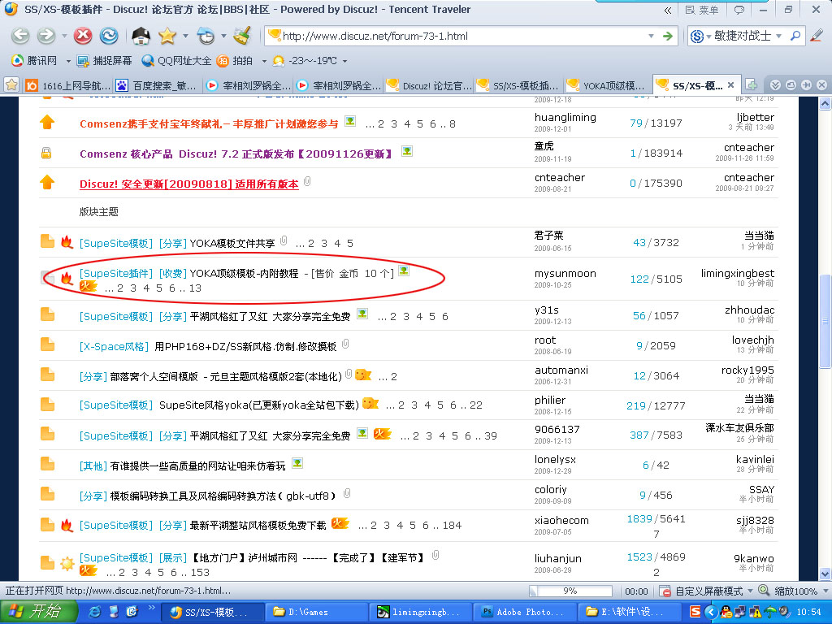Open thread 最新平湖整站风格模板免费下载
The image size is (832, 624).
pos(258,526)
